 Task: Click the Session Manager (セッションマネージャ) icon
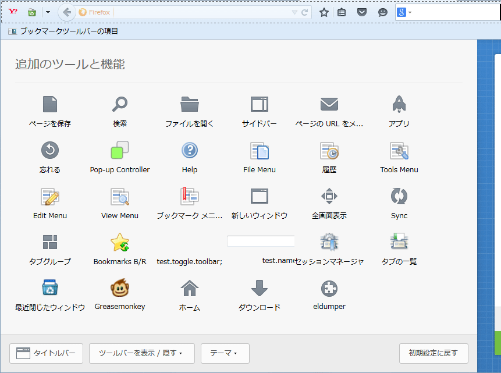click(x=329, y=241)
